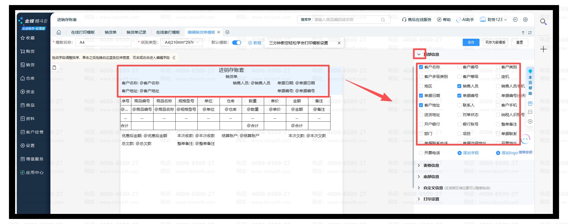Open 收藏 favorites in sidebar

(28, 38)
